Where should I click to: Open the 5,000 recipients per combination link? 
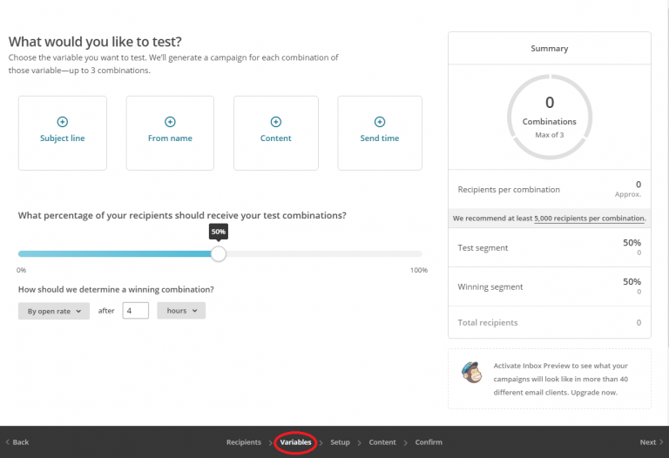pos(590,218)
